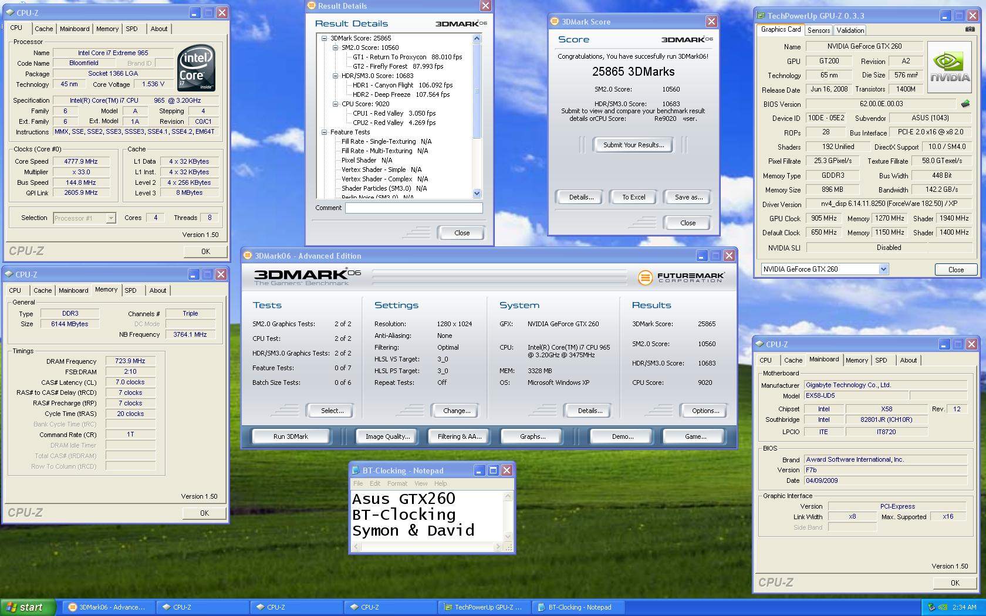The image size is (986, 616).
Task: Click OK in the mainboard CPU-Z window
Action: tap(955, 583)
